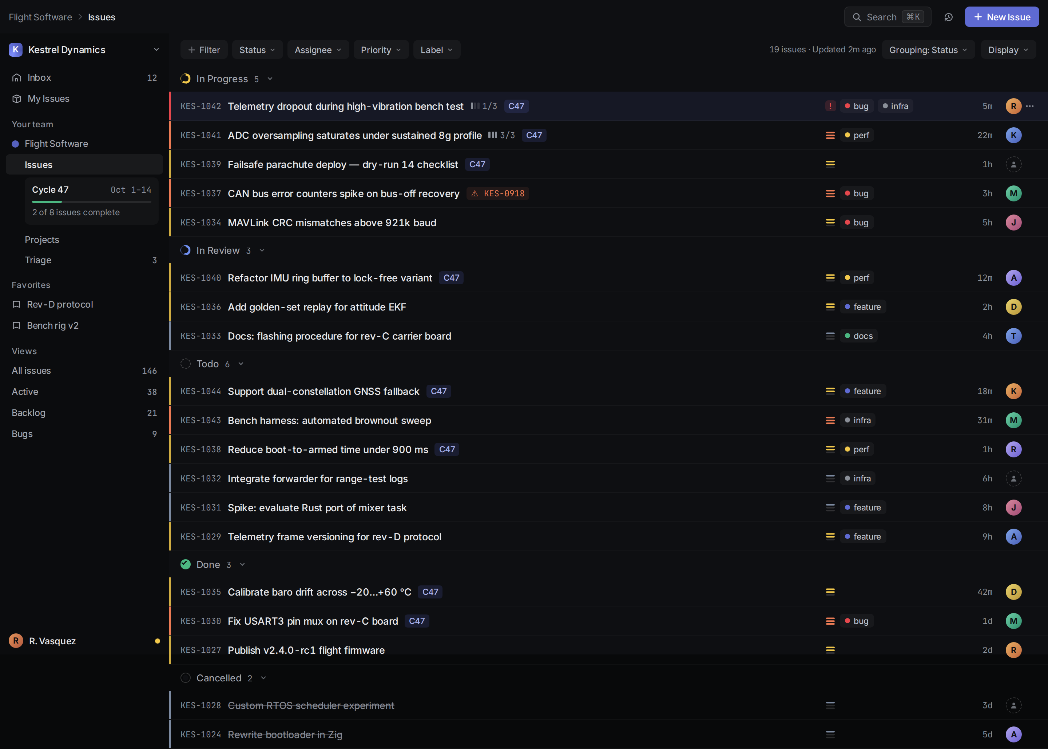Click the sub-issue progress 3/3 on KES-1041
This screenshot has width=1048, height=749.
tap(501, 135)
